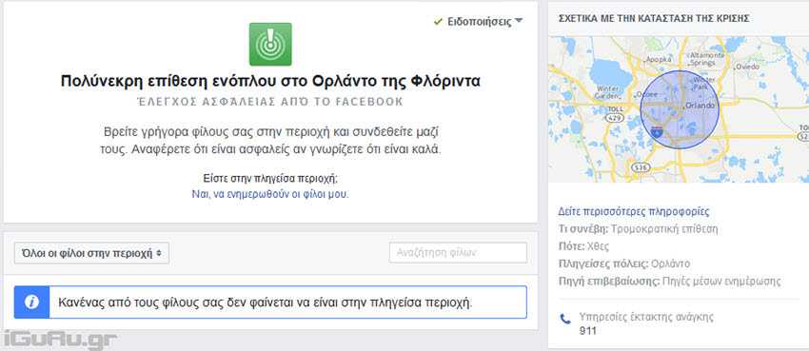Focus the 'Αναζήτηση φίλων' search field

coord(458,253)
